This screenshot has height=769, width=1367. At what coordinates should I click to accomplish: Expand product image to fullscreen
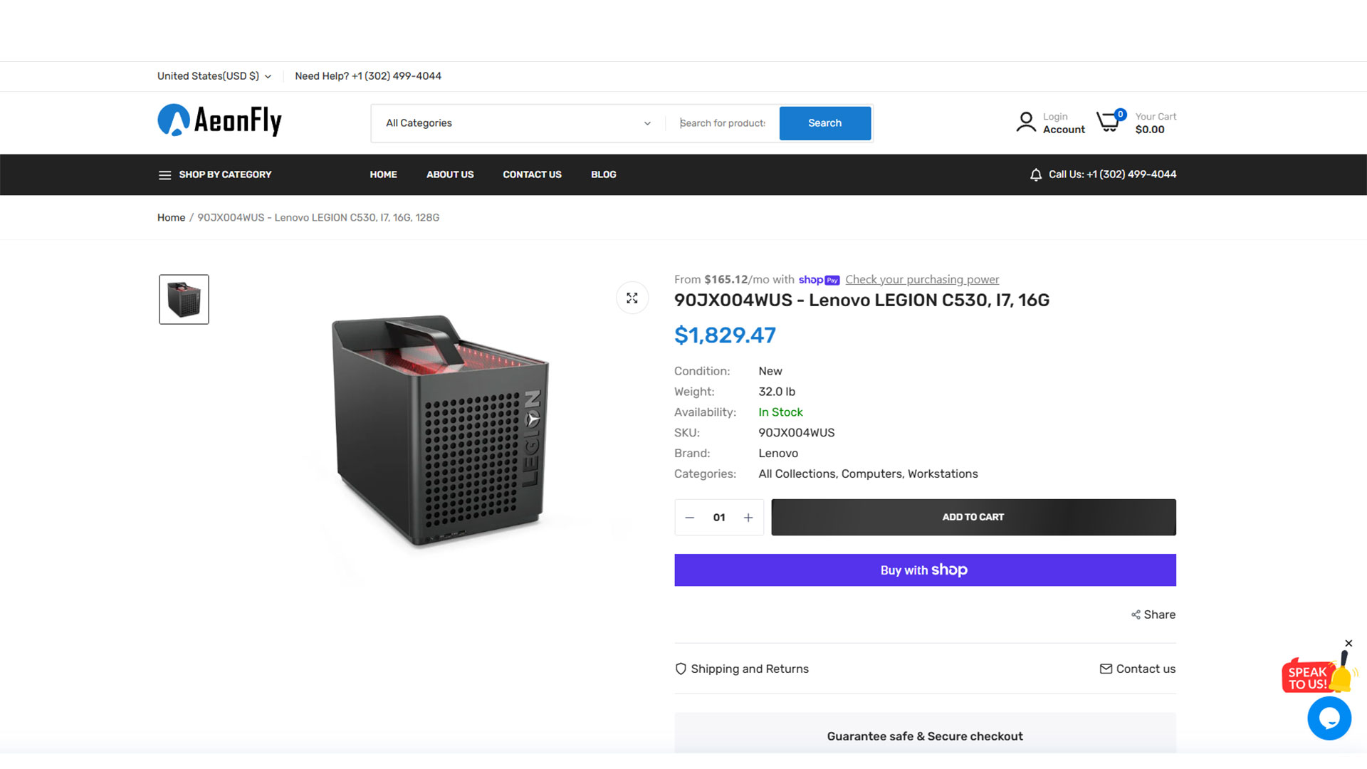[632, 298]
